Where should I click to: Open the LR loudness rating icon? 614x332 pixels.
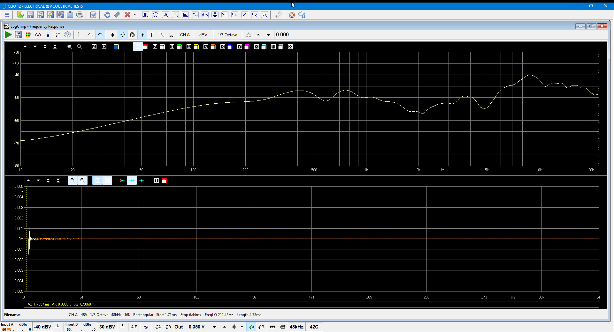click(255, 15)
